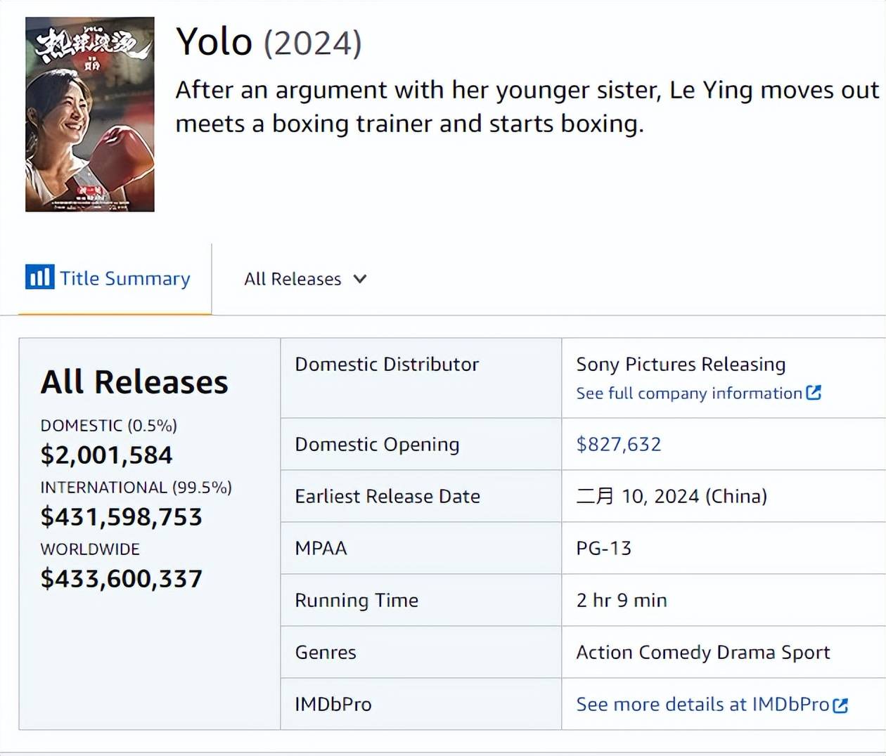886x756 pixels.
Task: Follow the See full company information link
Action: [689, 393]
